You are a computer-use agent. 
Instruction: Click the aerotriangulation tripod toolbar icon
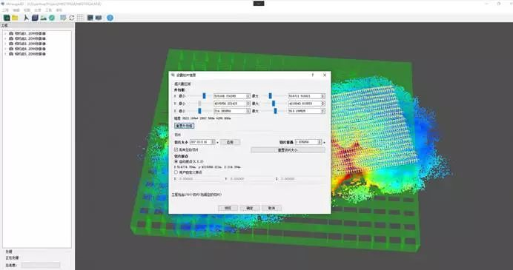point(26,18)
